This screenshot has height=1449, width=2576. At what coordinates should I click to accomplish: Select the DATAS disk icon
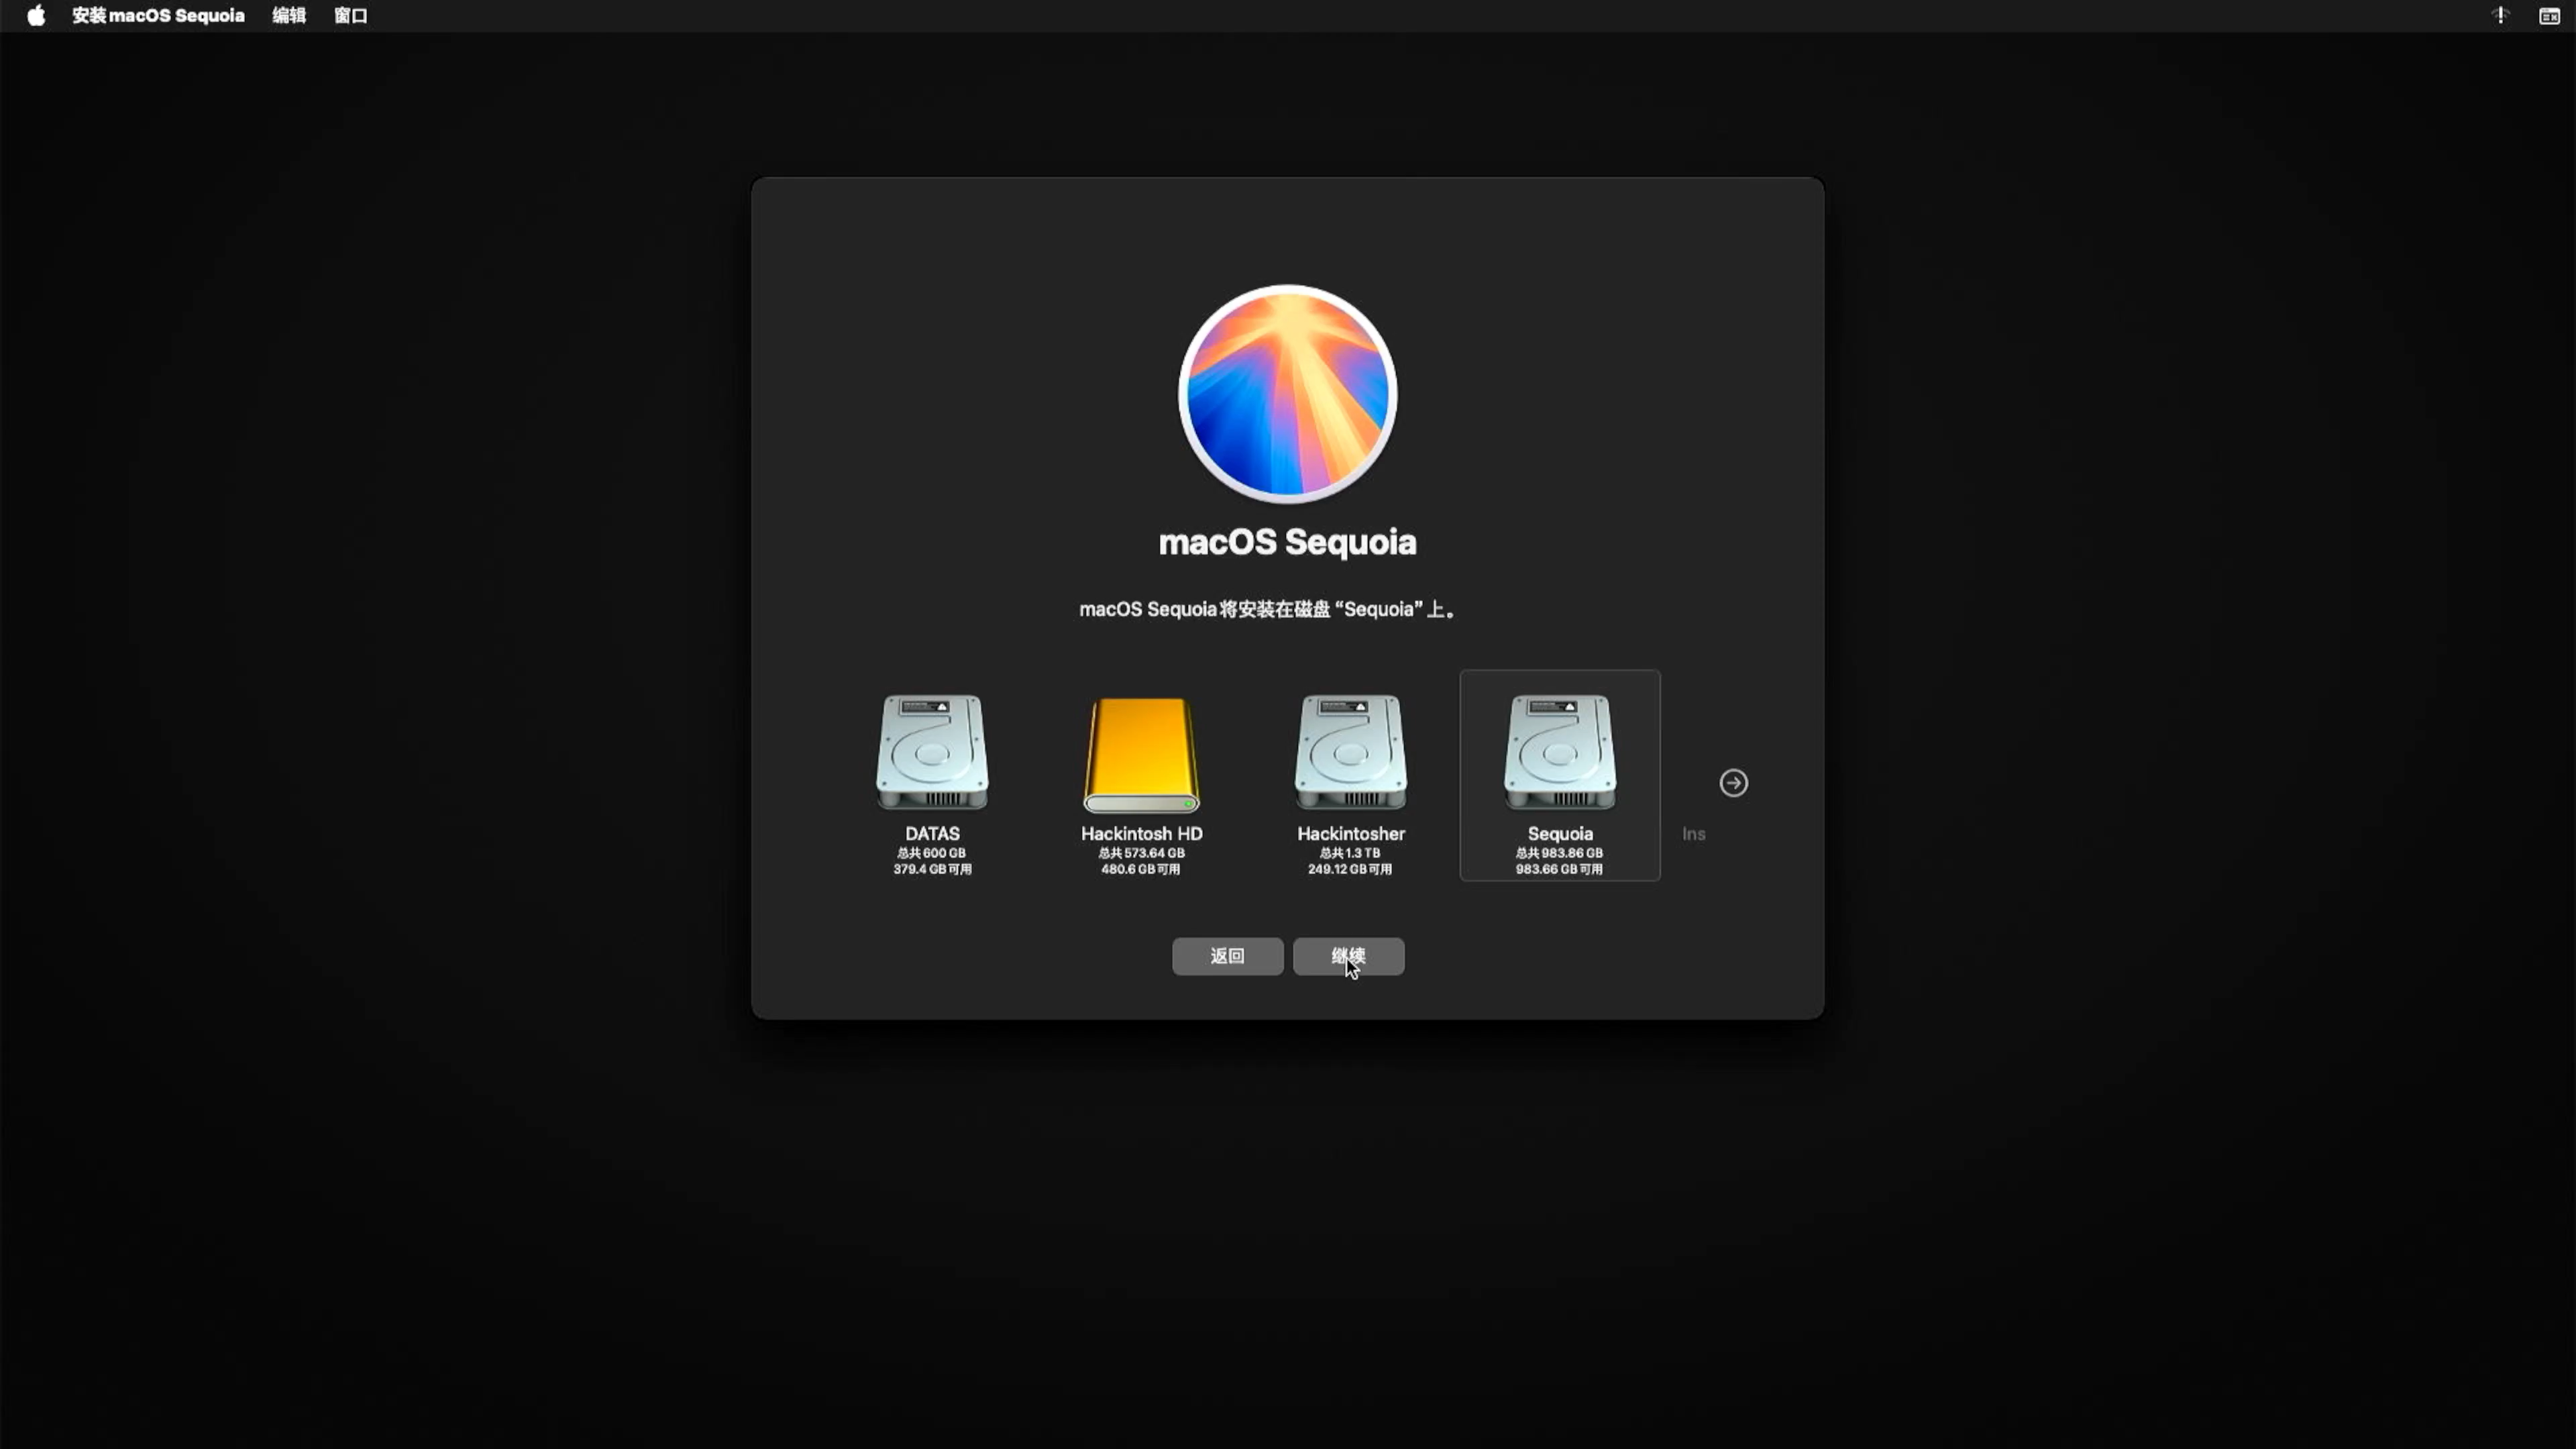tap(932, 752)
